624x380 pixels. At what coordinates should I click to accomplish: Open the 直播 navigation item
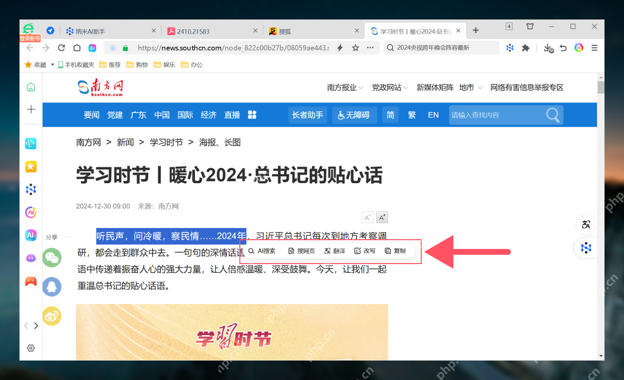click(232, 115)
